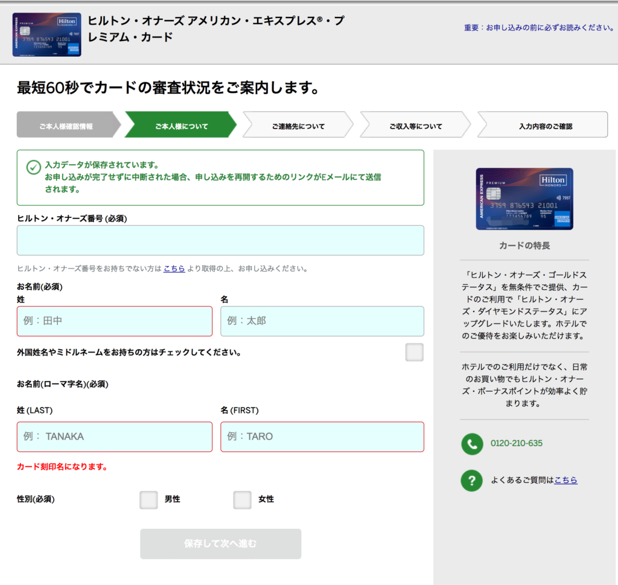Click the カード刻印名になります。 notice text

[x=62, y=467]
